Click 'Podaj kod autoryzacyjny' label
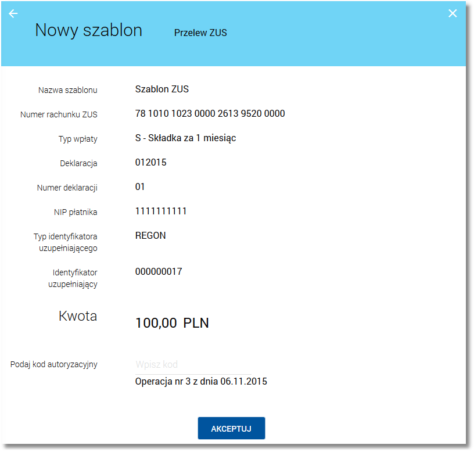The height and width of the screenshot is (452, 474). click(x=54, y=365)
